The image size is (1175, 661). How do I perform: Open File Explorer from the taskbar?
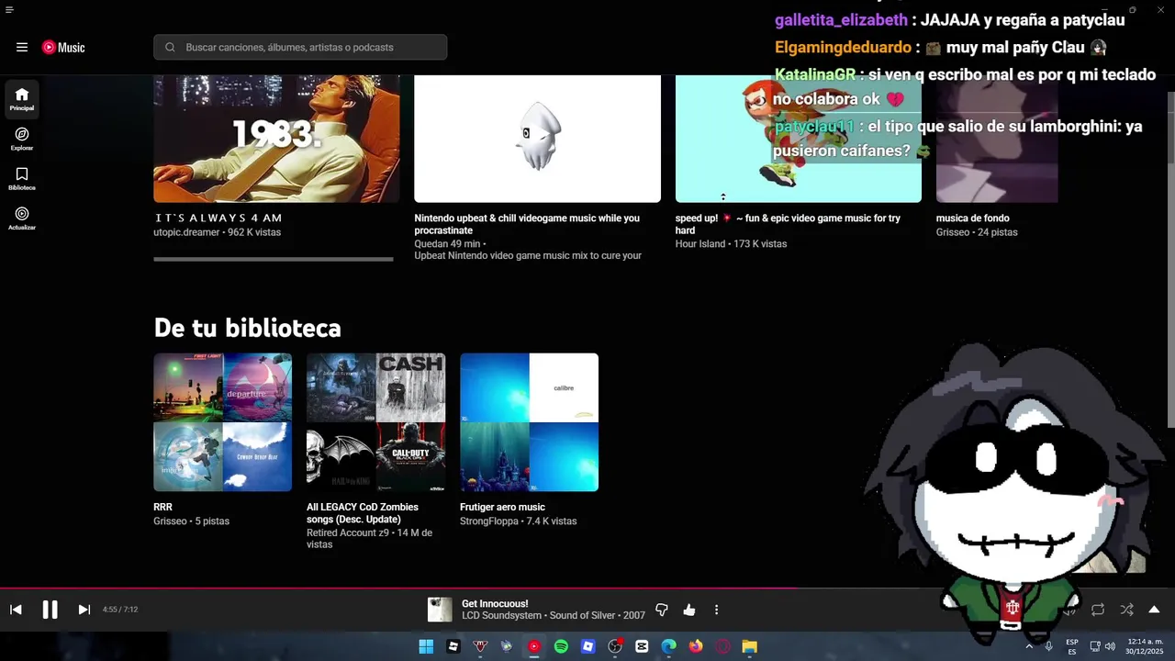point(750,646)
